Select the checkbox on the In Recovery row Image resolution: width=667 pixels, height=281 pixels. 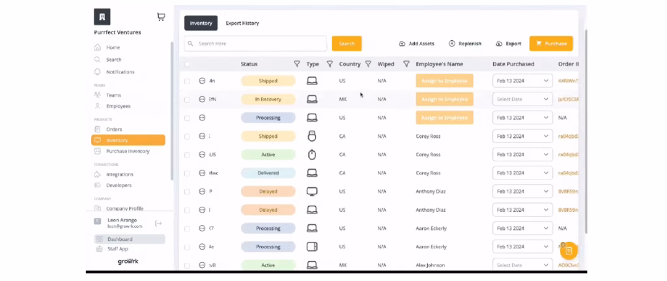188,100
